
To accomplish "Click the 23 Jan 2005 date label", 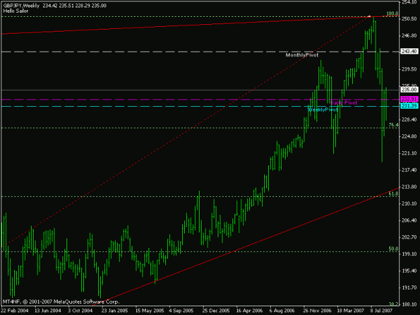I will point(115,311).
